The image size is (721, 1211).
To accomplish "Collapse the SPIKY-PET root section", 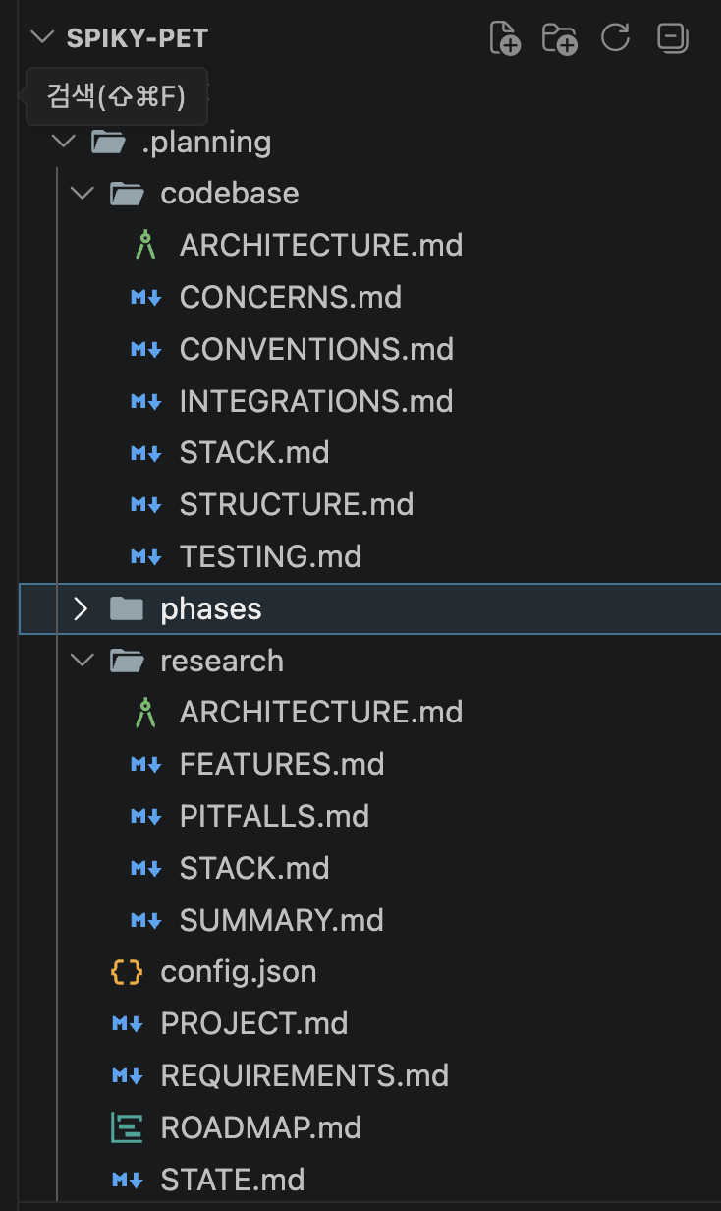I will pos(41,38).
